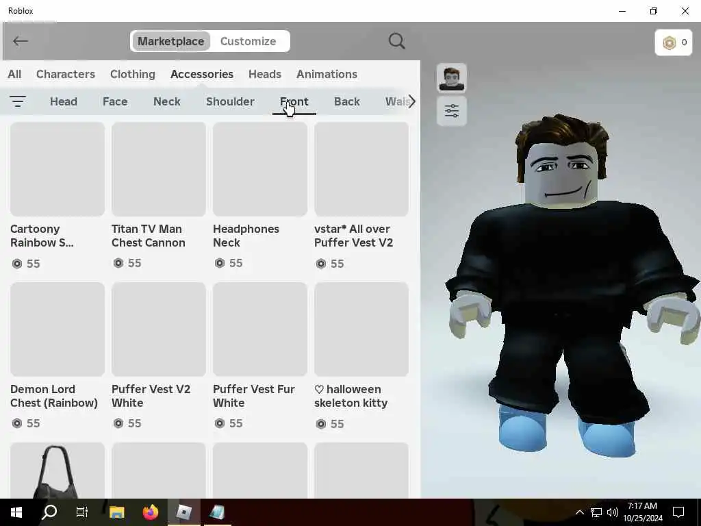Choose the Back subcategory
Screen dimensions: 701x526
[x=347, y=101]
